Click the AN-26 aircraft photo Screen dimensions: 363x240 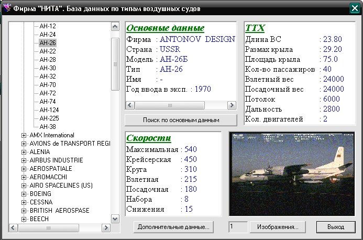[x=292, y=174]
